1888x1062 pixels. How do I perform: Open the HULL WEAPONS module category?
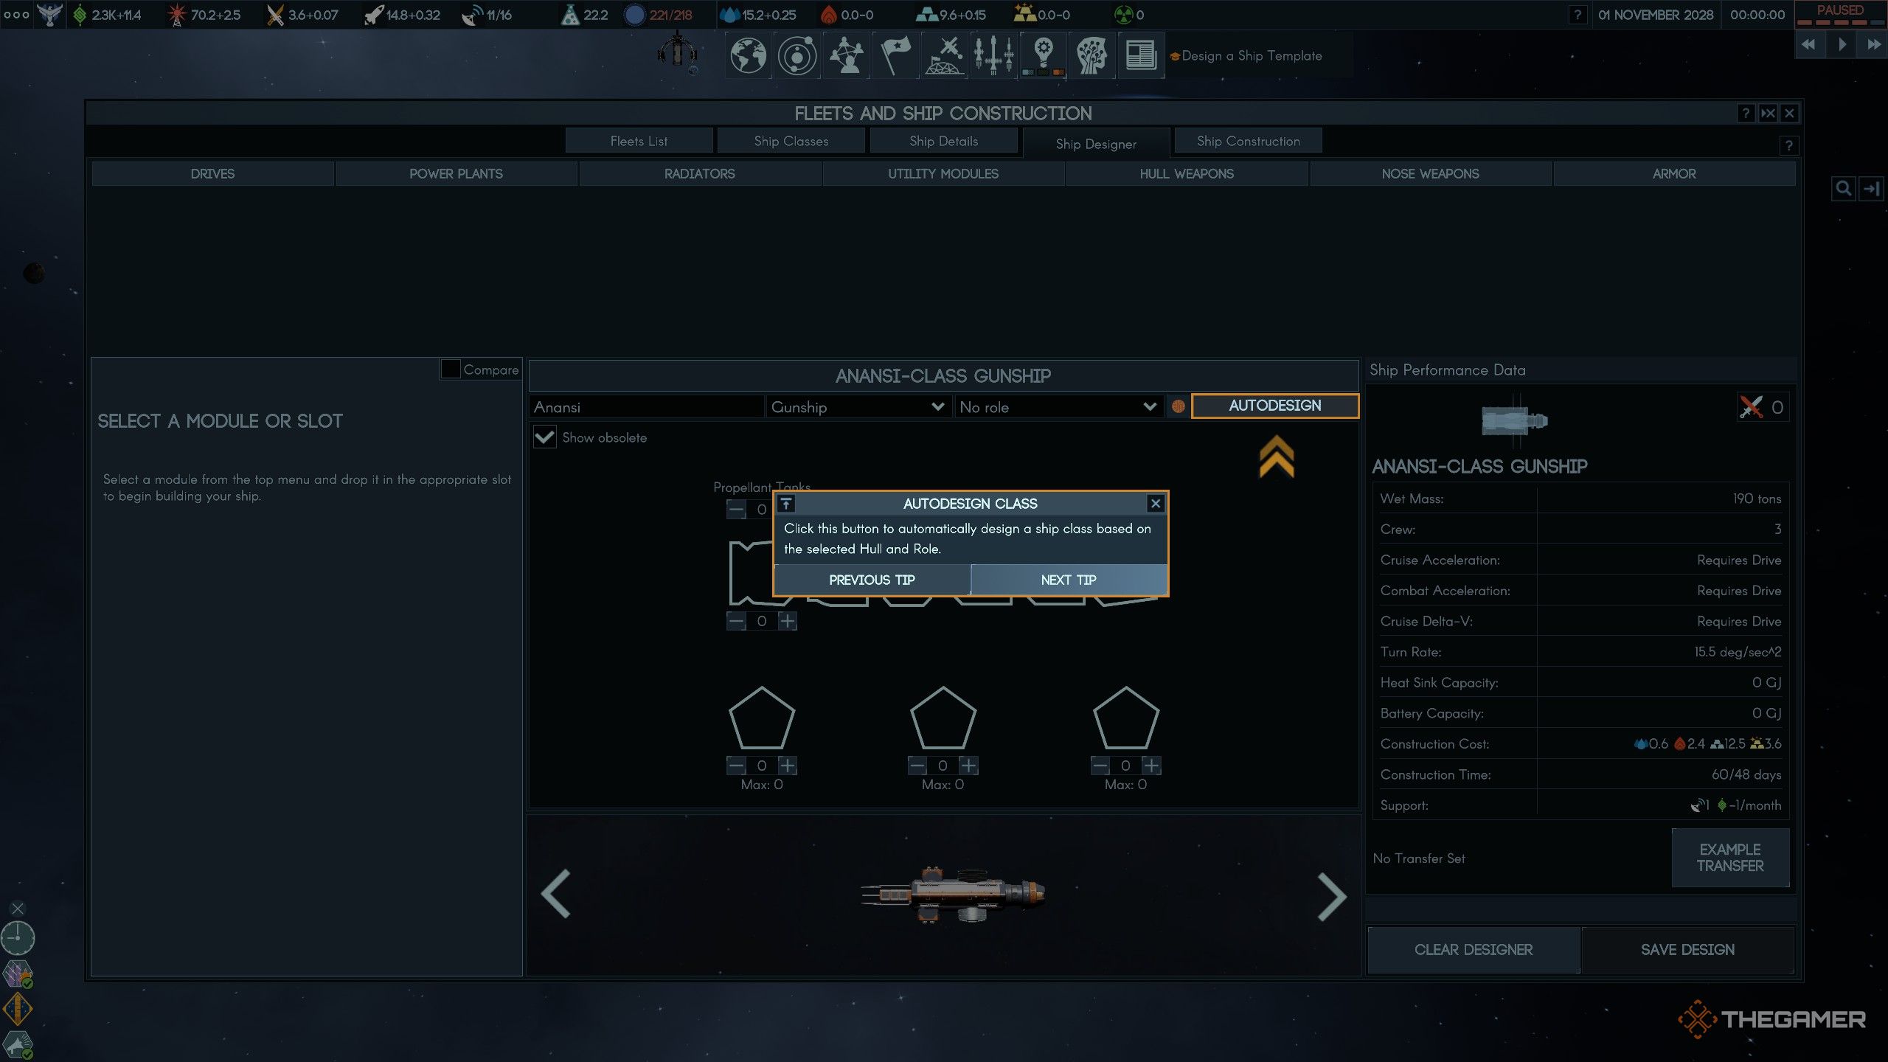[1186, 174]
